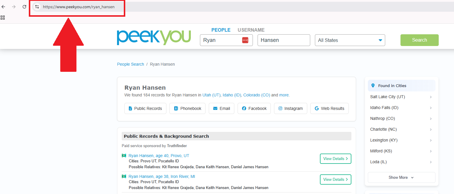The height and width of the screenshot is (194, 454).
Task: Switch to the USERNAME search tab
Action: [251, 30]
